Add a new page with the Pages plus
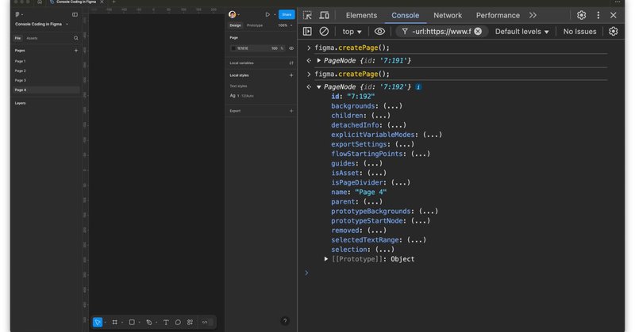 (75, 51)
